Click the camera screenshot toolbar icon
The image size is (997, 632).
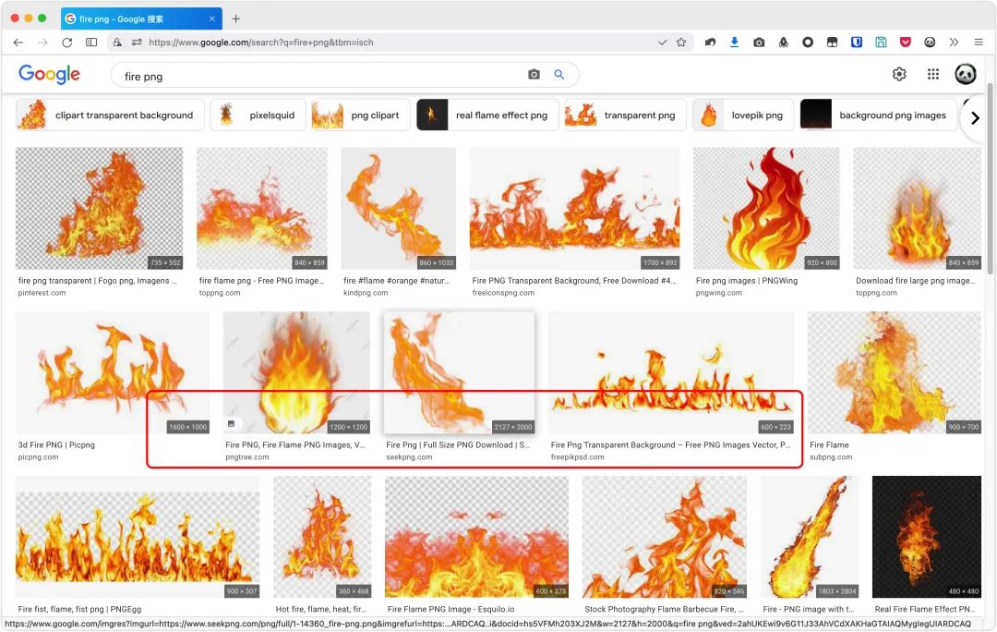[x=759, y=42]
